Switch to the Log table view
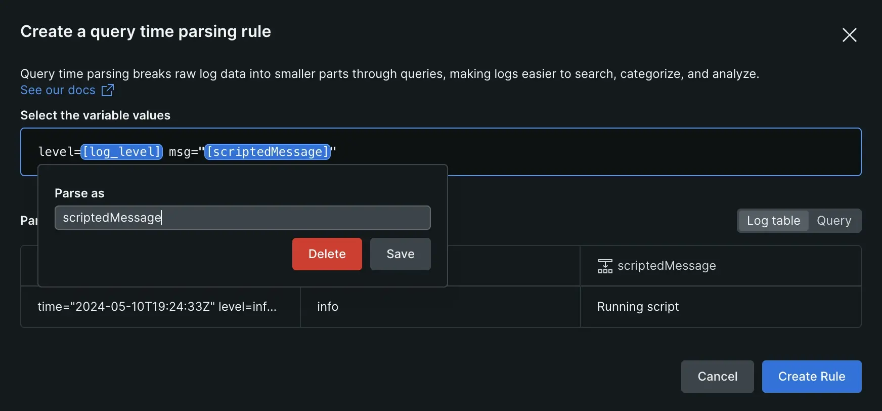The height and width of the screenshot is (411, 882). (x=773, y=221)
